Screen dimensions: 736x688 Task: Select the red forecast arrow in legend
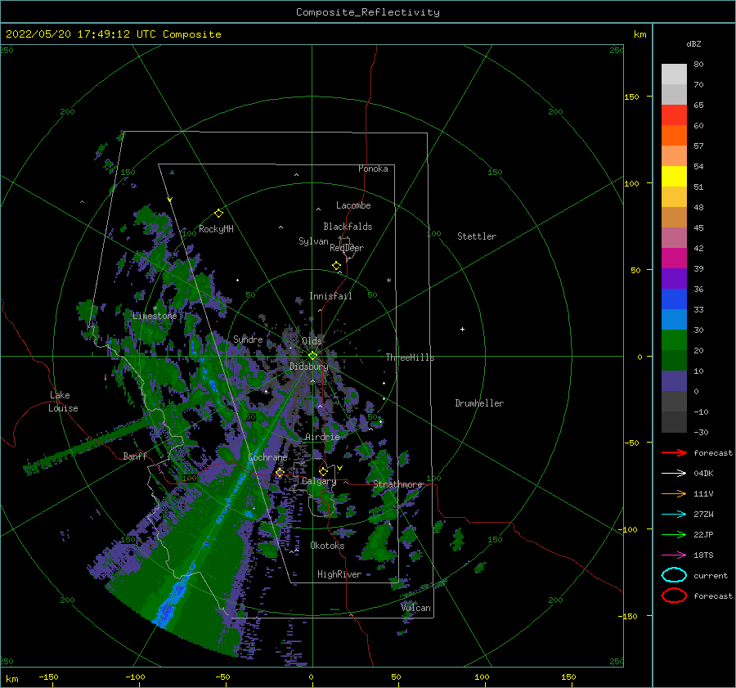pyautogui.click(x=674, y=452)
